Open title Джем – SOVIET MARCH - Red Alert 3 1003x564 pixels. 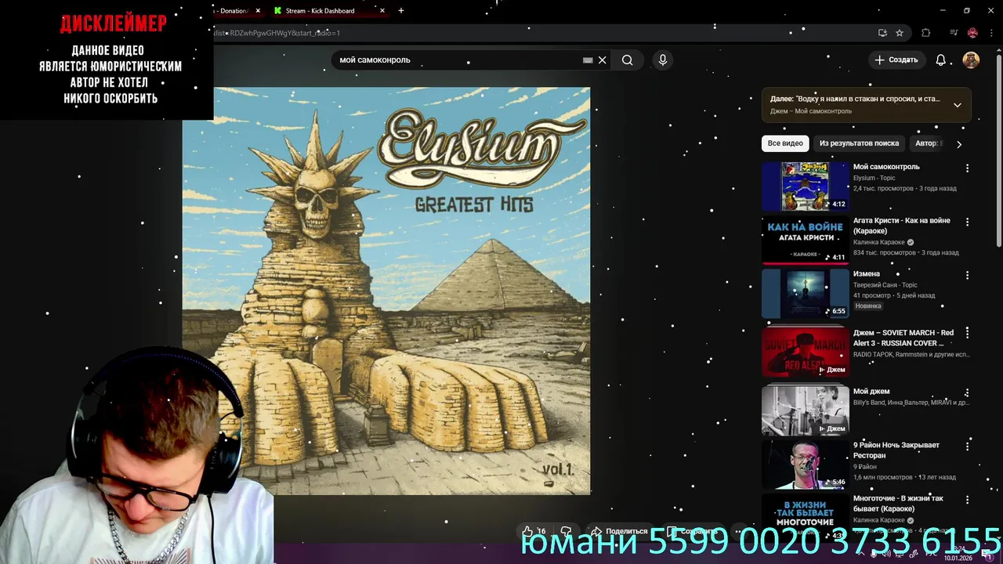pyautogui.click(x=903, y=338)
